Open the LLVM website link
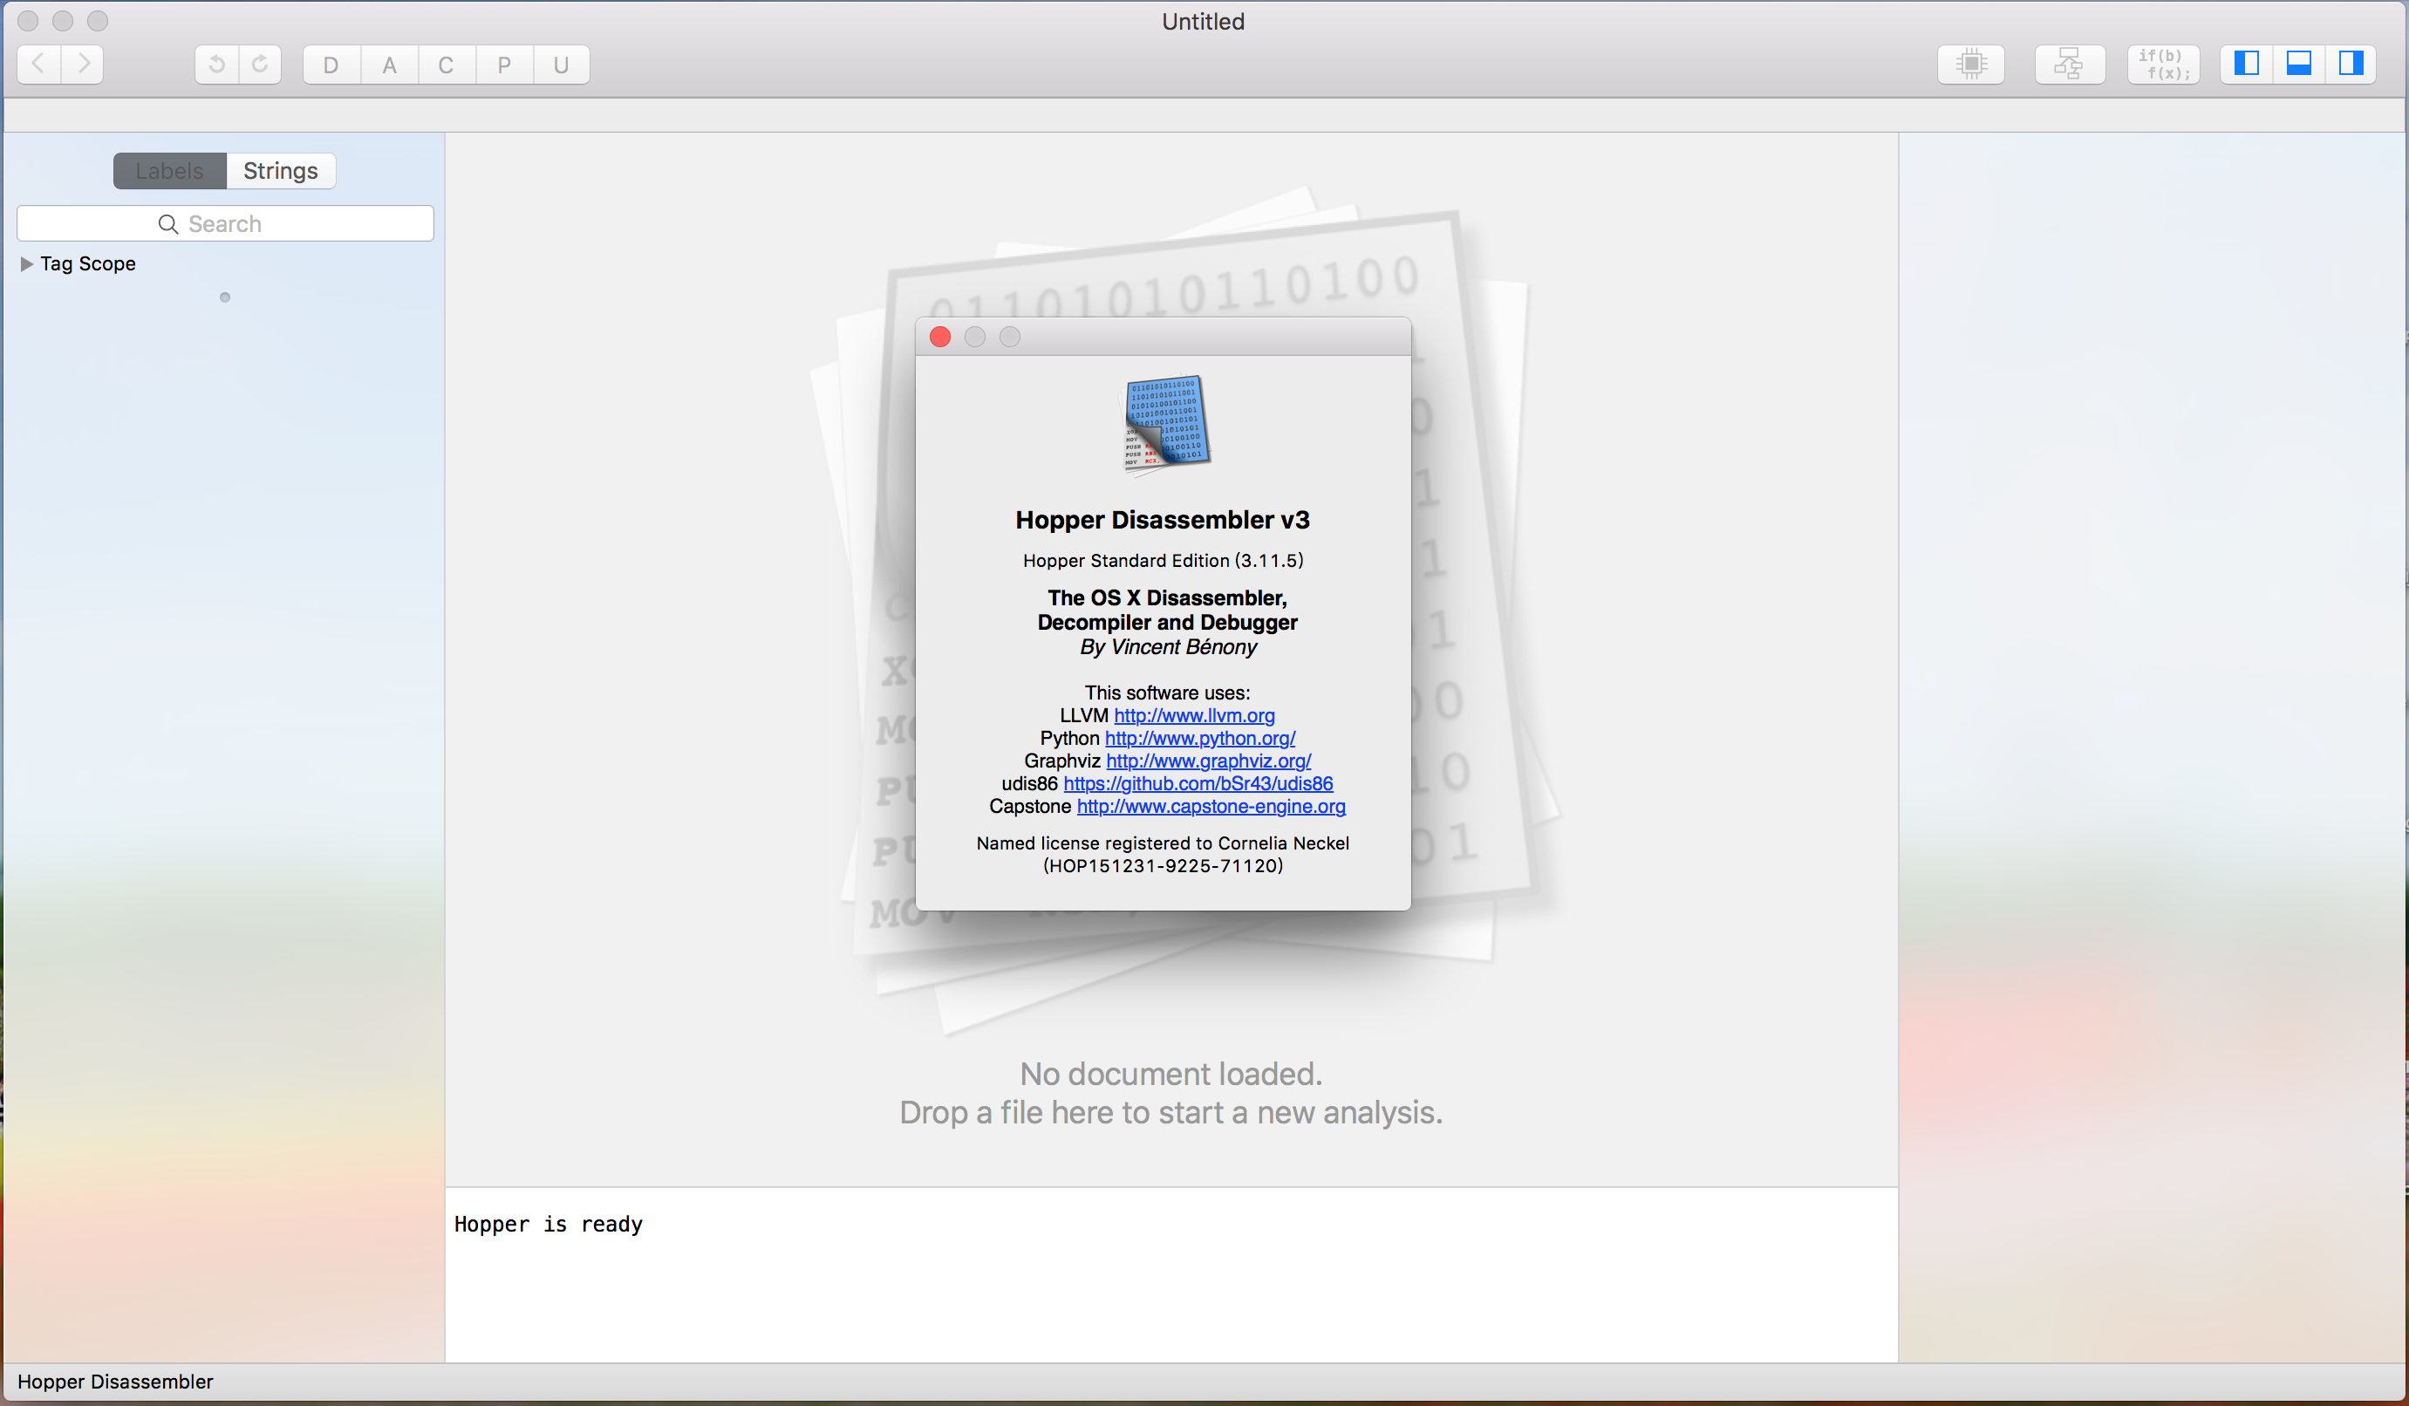The width and height of the screenshot is (2409, 1406). tap(1194, 716)
